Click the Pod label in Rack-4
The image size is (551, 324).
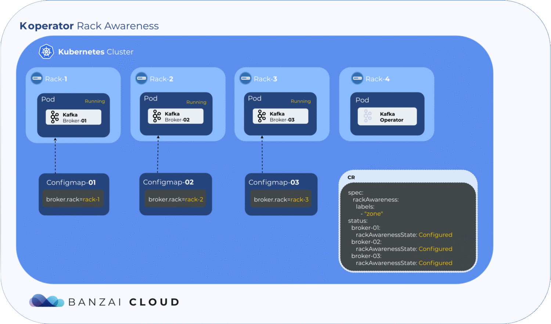(362, 100)
